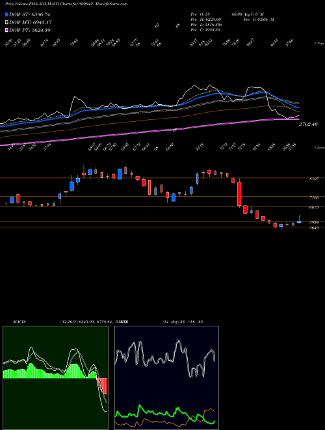Click the 3649 price level label
Image resolution: width=325 pixels, height=430 pixels.
pos(314,228)
